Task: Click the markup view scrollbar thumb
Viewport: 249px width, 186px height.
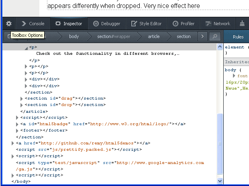Action: click(x=220, y=144)
